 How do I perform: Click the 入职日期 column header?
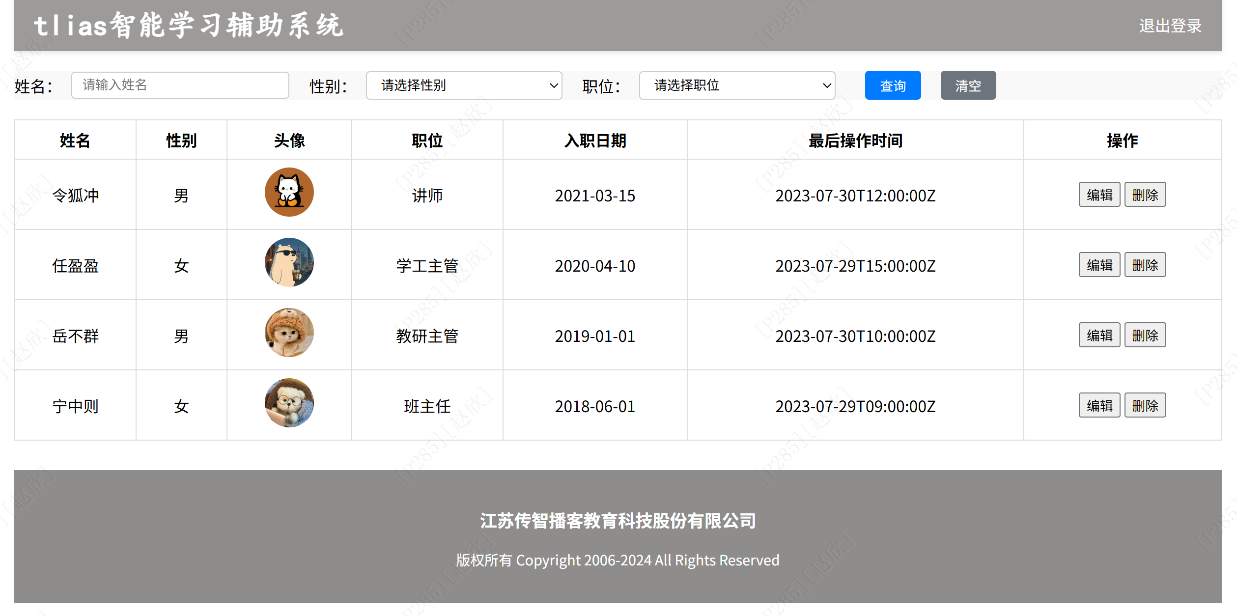pos(595,140)
